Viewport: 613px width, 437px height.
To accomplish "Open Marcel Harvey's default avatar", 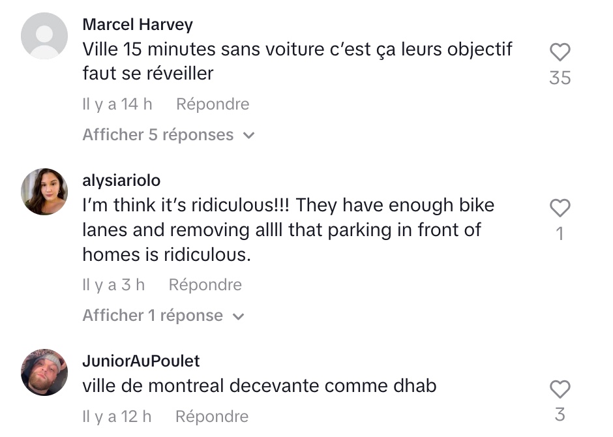I will 44,36.
